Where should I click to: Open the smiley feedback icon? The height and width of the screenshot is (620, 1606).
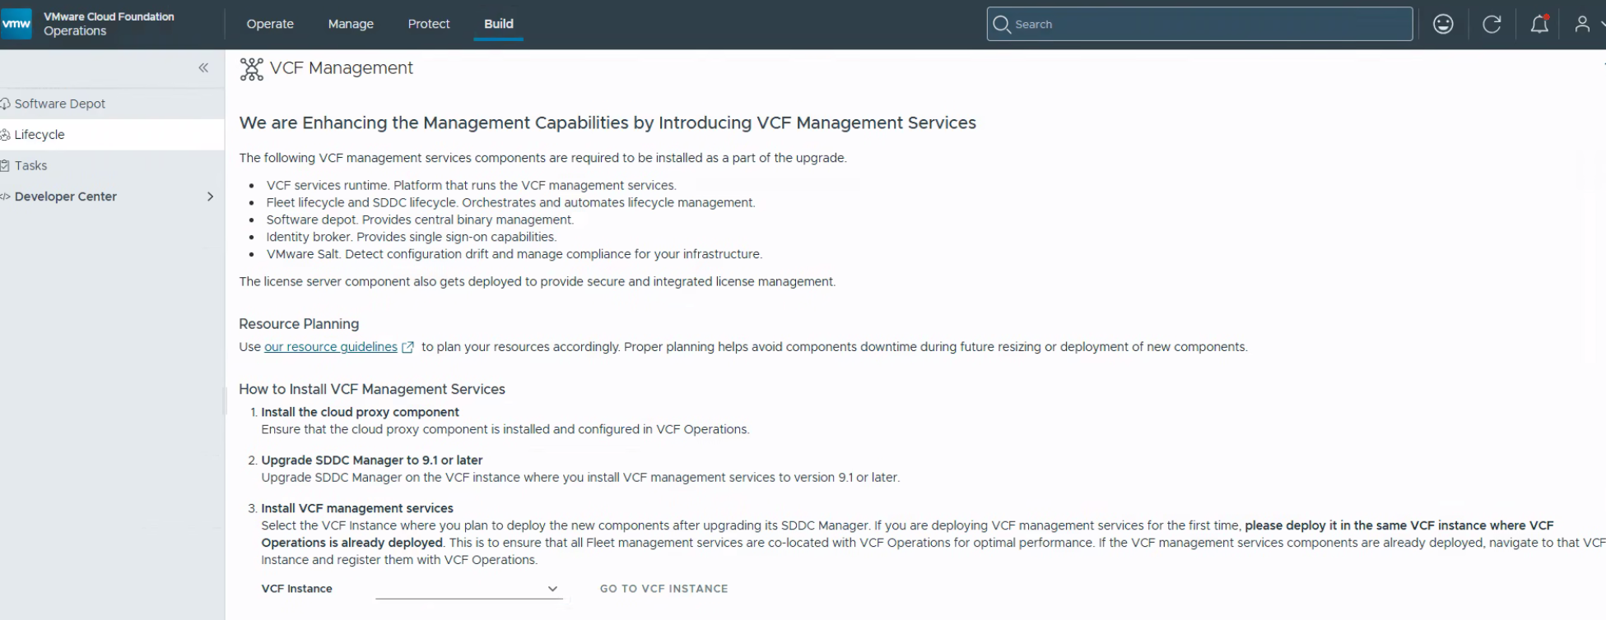[1443, 24]
